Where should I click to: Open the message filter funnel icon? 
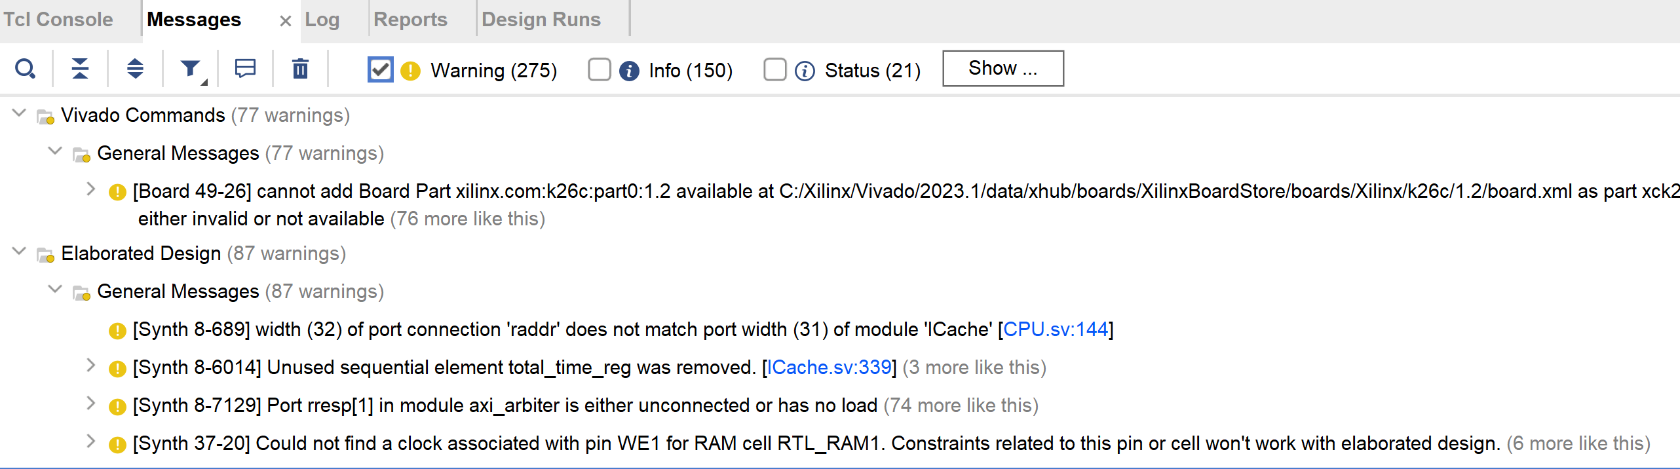191,69
